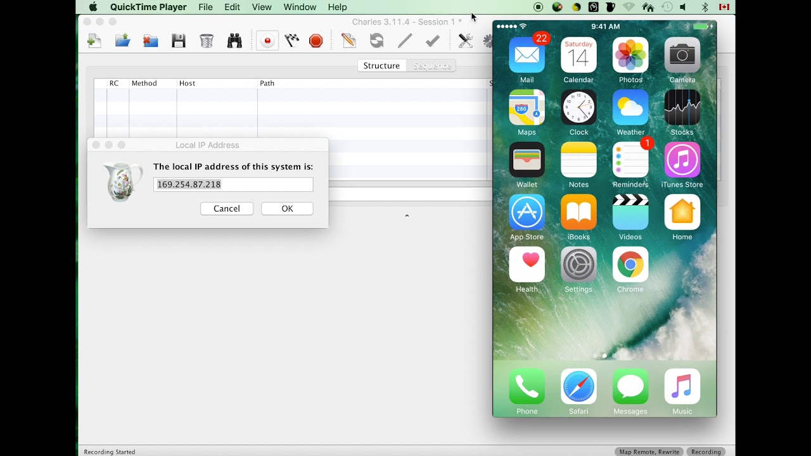Toggle Throttling checkered flag icon
Viewport: 811px width, 456px height.
(292, 41)
